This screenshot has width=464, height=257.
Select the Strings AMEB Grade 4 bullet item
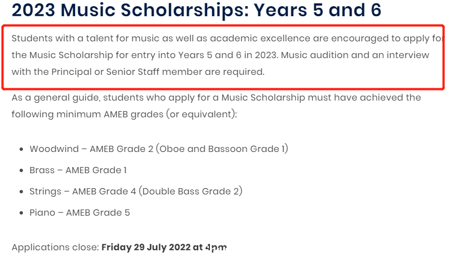136,191
